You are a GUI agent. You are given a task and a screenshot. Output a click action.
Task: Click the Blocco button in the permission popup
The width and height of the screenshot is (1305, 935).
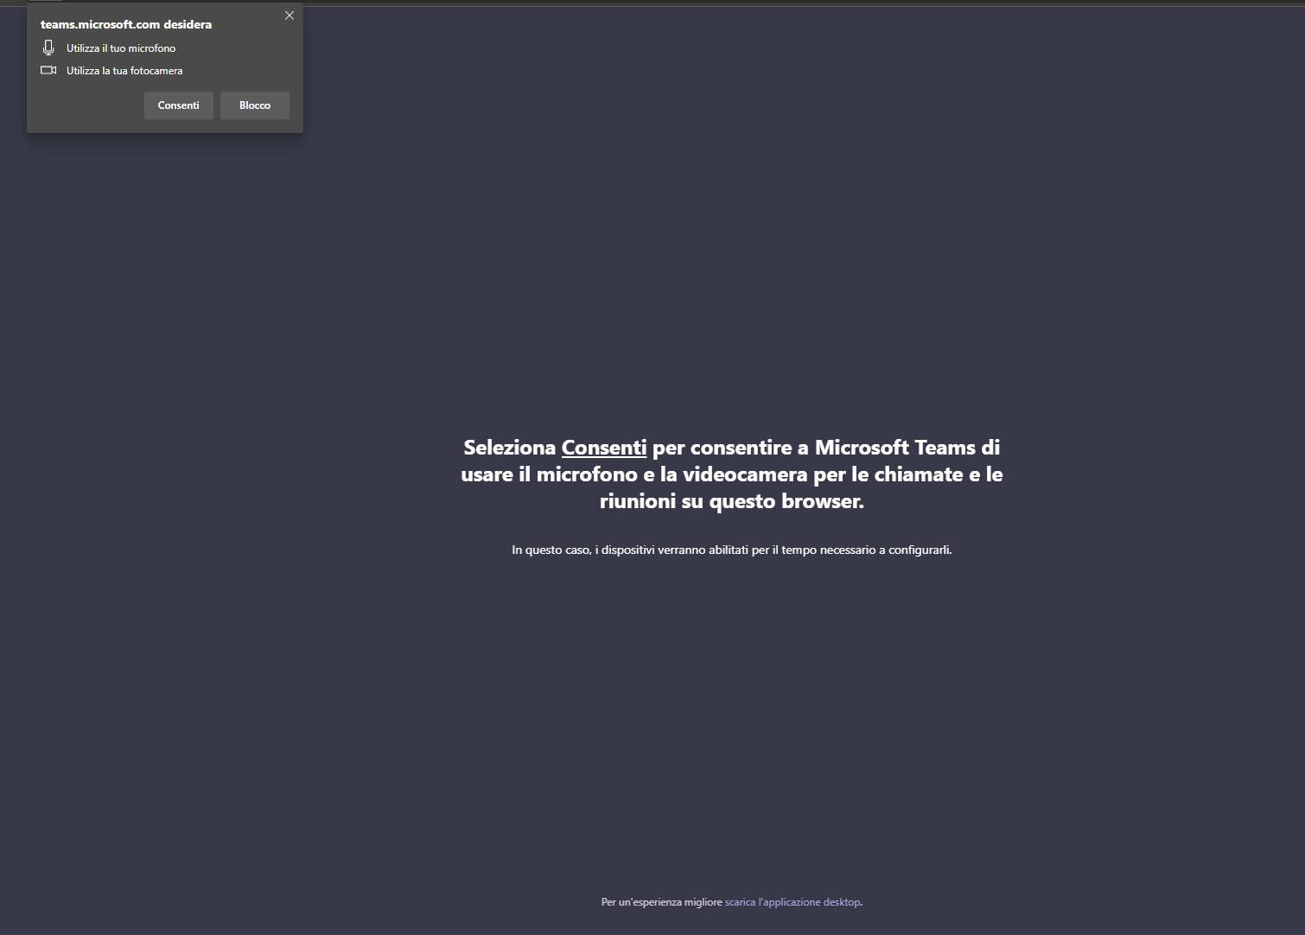point(255,105)
